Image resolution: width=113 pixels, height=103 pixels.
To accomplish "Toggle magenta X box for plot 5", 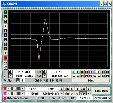I will pyautogui.click(x=91, y=72).
